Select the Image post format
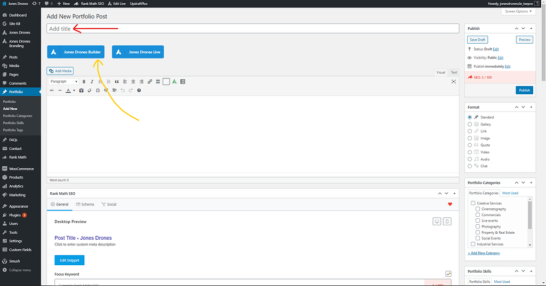The width and height of the screenshot is (546, 286). pos(470,138)
